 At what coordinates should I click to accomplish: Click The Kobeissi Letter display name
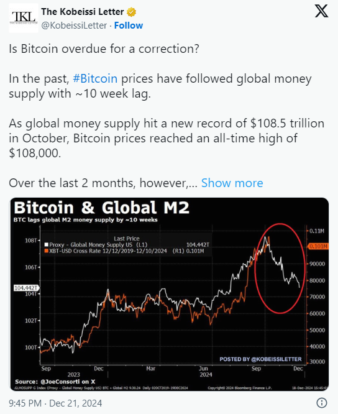tap(82, 12)
